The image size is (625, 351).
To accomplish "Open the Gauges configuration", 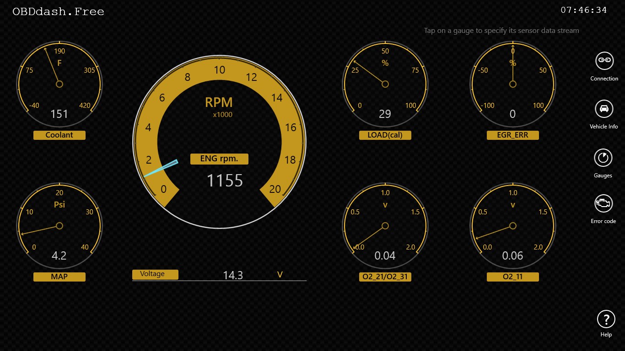I will point(603,157).
